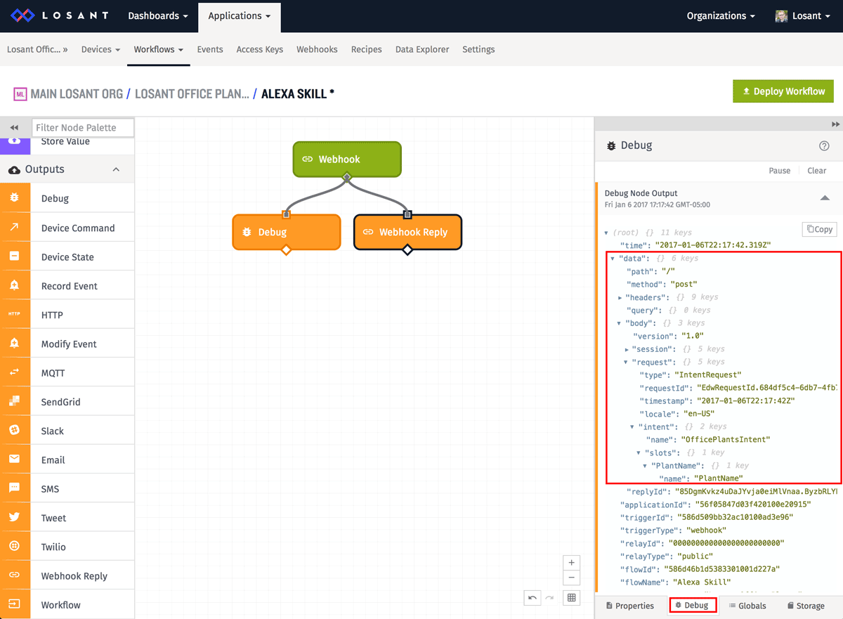Click the undo arrow icon on canvas
The height and width of the screenshot is (619, 843).
[x=532, y=597]
